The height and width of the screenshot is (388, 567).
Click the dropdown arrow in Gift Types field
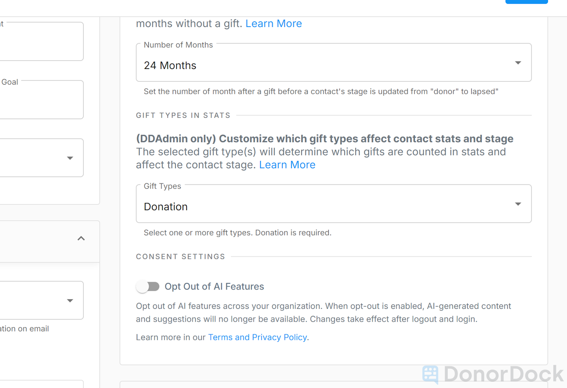[518, 204]
